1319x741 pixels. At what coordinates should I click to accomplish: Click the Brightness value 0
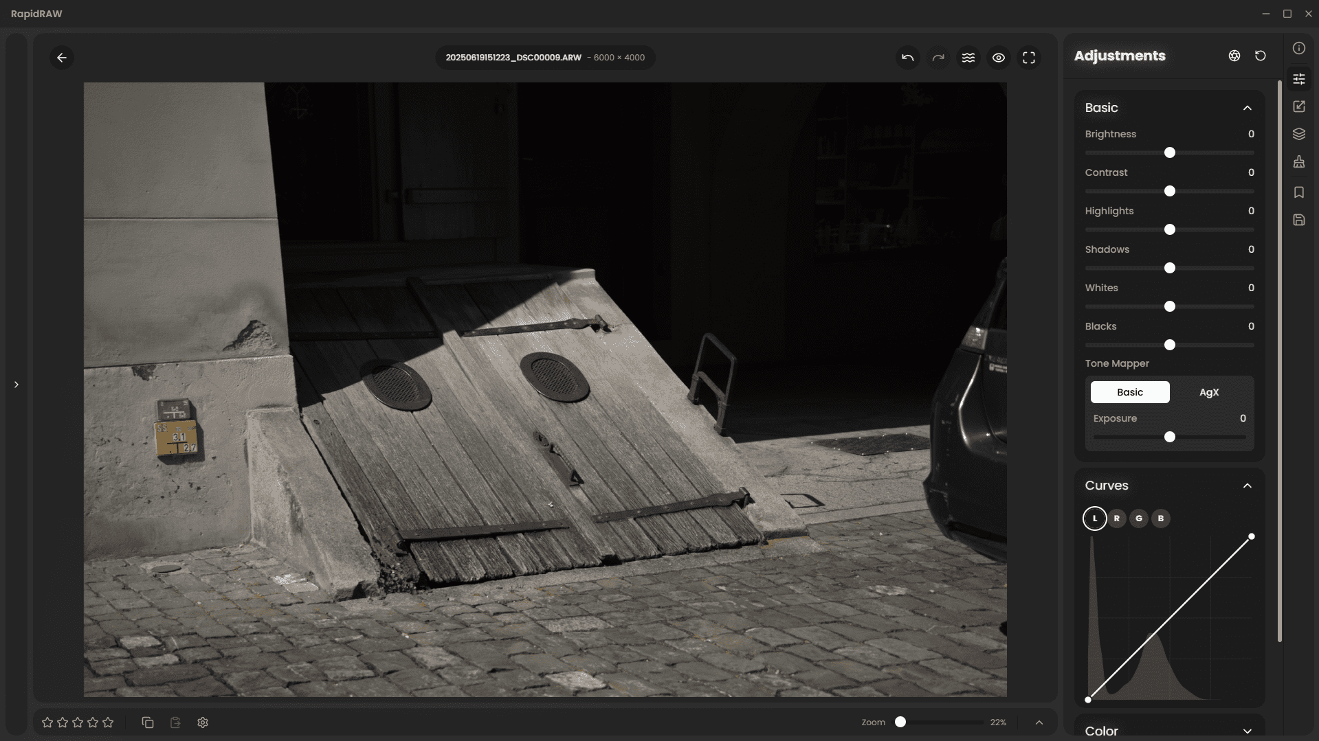point(1251,134)
